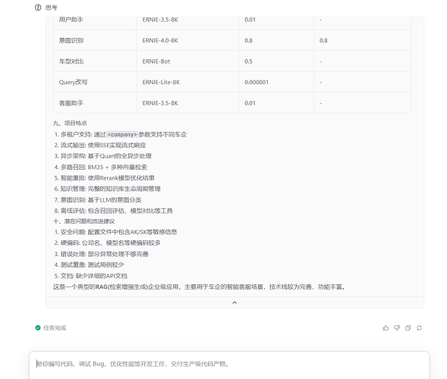Select the 客服助手 table cell
Viewport: 447px width, 379px height.
tap(95, 103)
